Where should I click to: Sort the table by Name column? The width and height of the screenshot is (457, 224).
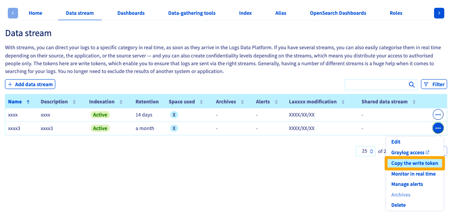tap(28, 102)
